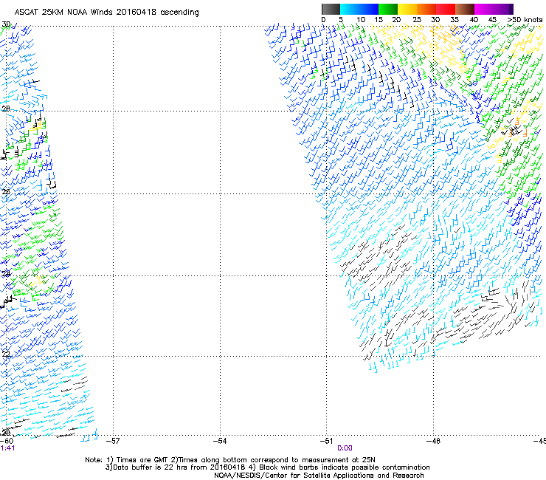546x480 pixels.
Task: Click the latitude label '28' on left edge
Action: [x=6, y=109]
